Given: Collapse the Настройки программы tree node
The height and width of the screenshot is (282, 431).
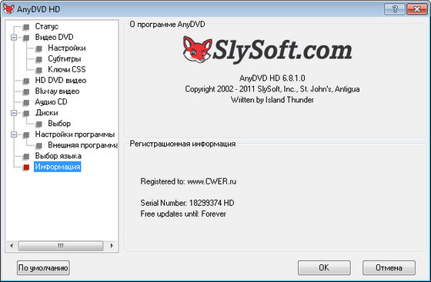Looking at the screenshot, I should click(14, 134).
